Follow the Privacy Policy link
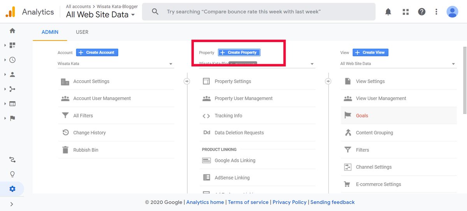 (x=290, y=202)
